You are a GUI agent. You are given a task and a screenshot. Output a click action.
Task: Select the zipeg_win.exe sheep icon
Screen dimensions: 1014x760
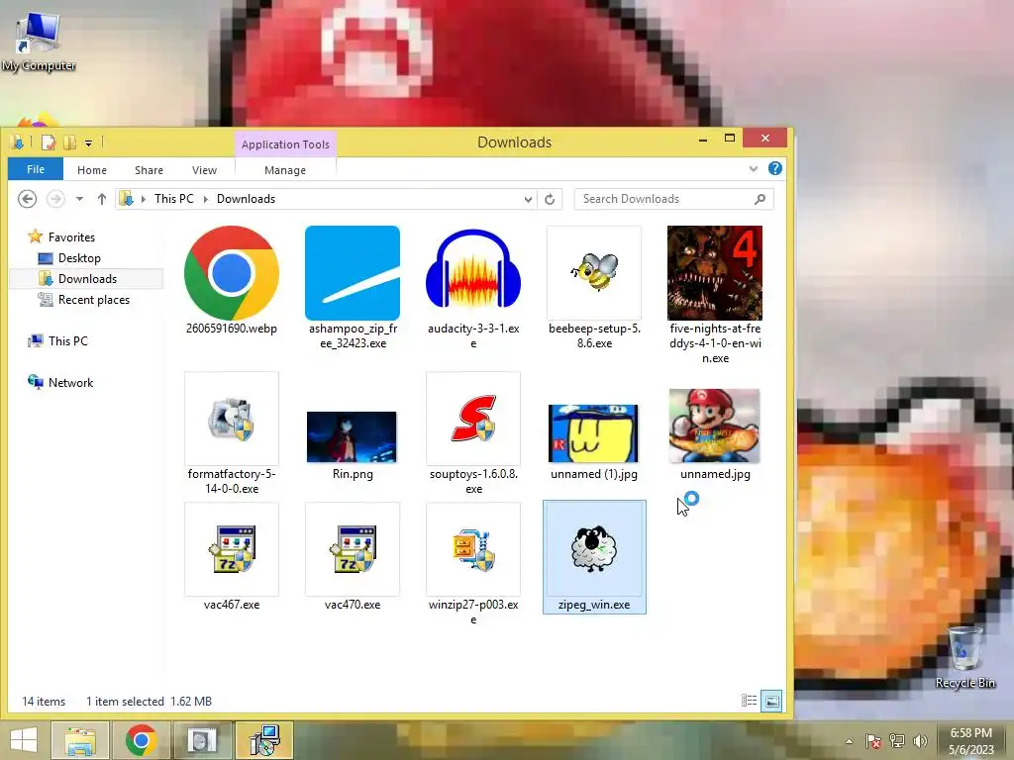(x=594, y=549)
